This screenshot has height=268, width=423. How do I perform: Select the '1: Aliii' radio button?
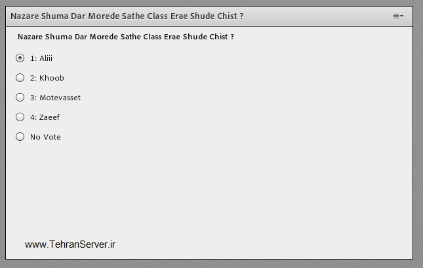pyautogui.click(x=20, y=58)
